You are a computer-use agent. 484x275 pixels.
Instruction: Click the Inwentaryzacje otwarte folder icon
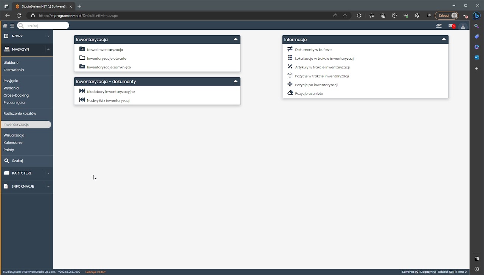[82, 58]
